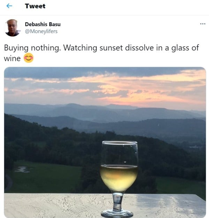Click the @Moneylifers handle

click(41, 31)
